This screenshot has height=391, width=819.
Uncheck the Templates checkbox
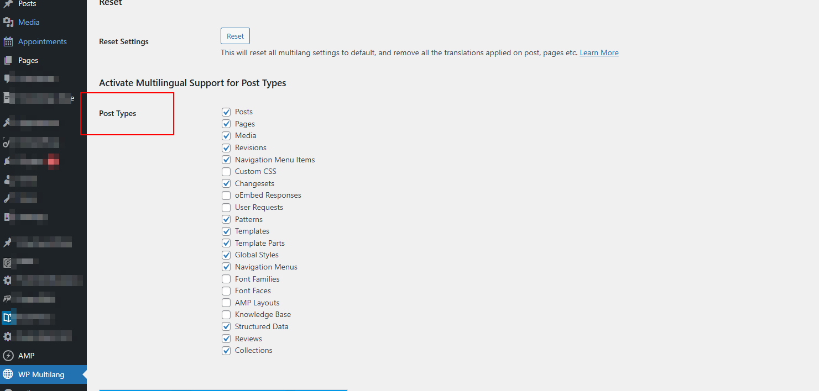[226, 231]
